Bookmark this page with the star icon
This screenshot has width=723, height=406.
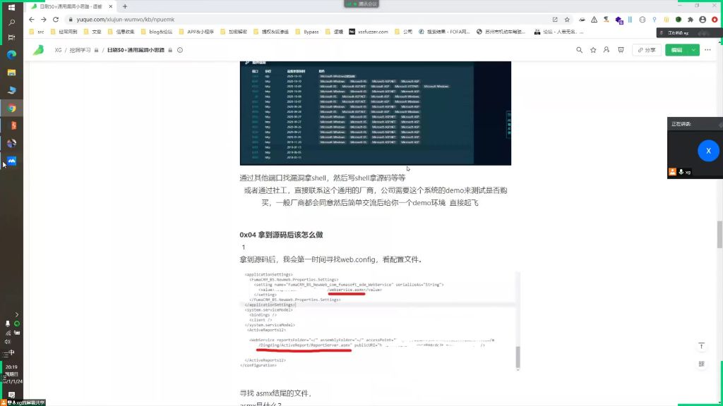pyautogui.click(x=567, y=19)
